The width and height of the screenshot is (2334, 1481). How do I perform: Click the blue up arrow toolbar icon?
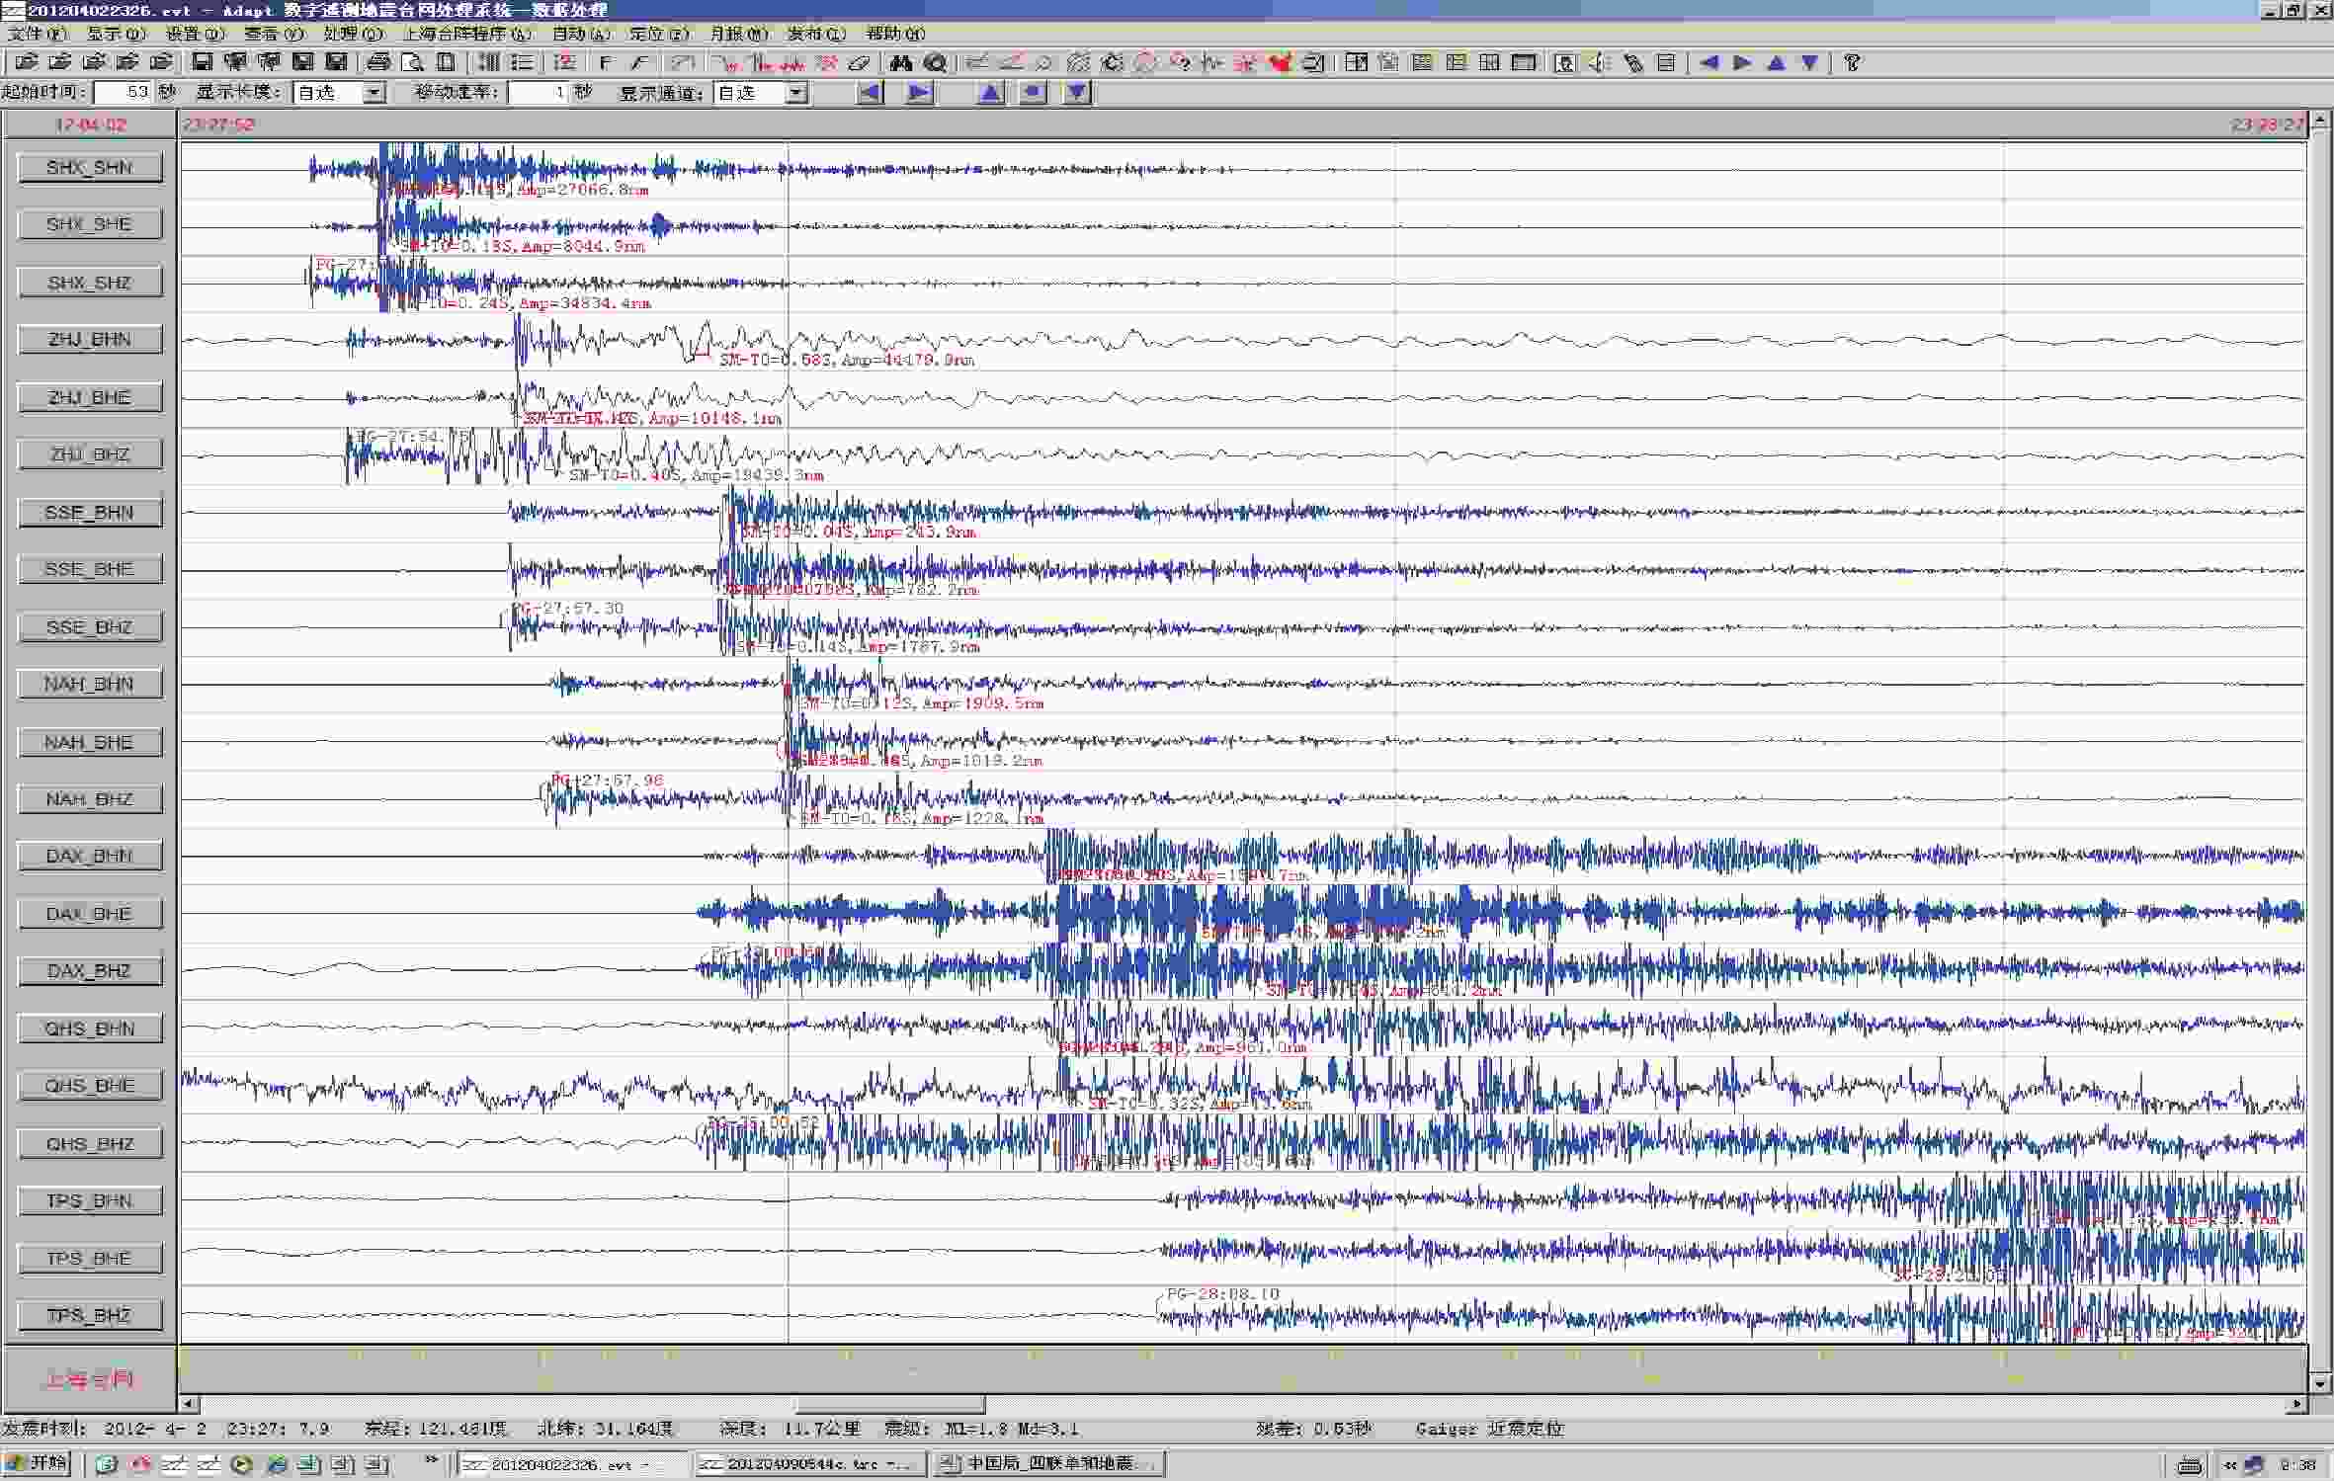[x=1776, y=62]
